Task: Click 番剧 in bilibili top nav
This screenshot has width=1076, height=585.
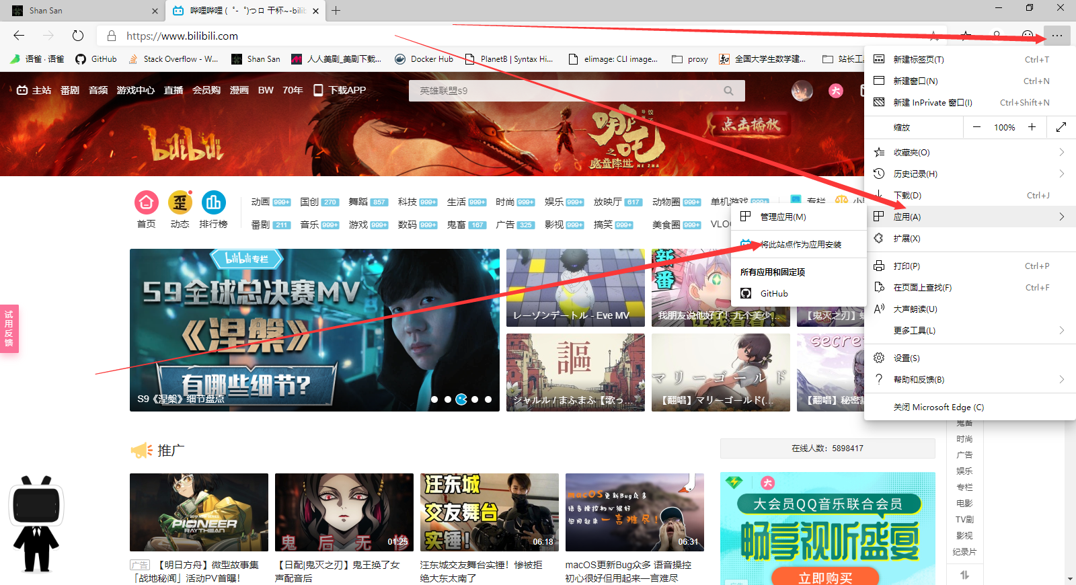Action: pyautogui.click(x=70, y=90)
